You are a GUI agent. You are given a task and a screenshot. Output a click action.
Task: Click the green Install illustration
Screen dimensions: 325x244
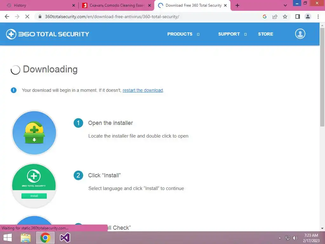tap(34, 186)
